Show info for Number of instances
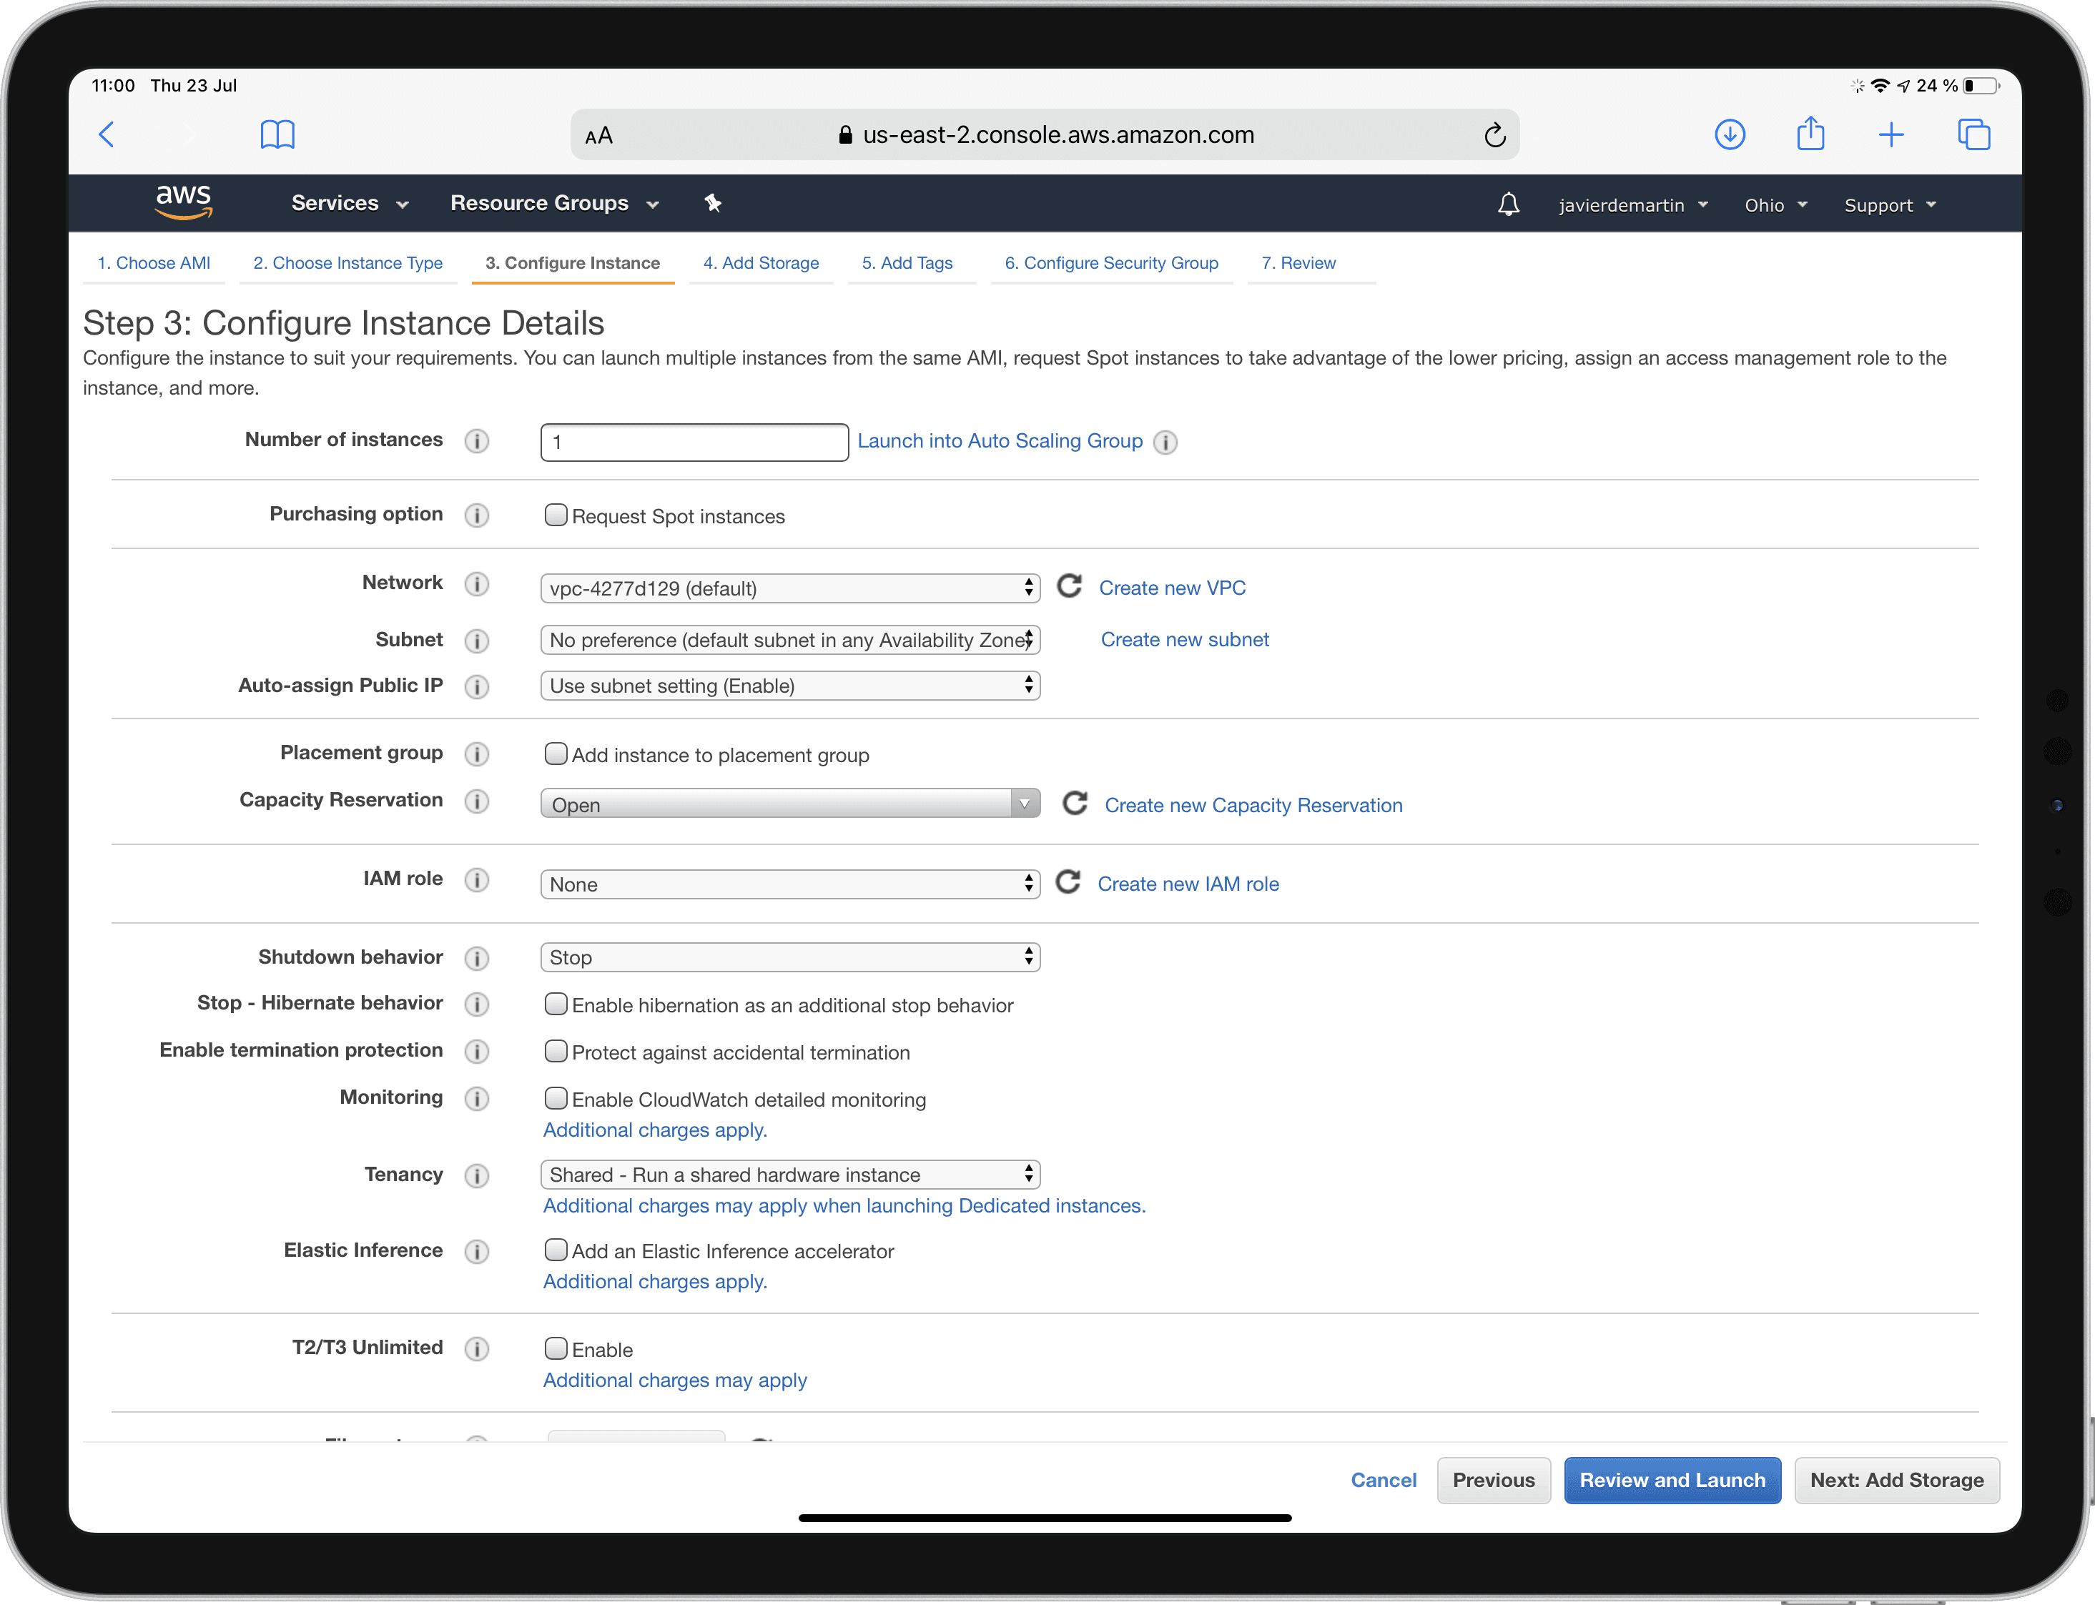 click(477, 440)
